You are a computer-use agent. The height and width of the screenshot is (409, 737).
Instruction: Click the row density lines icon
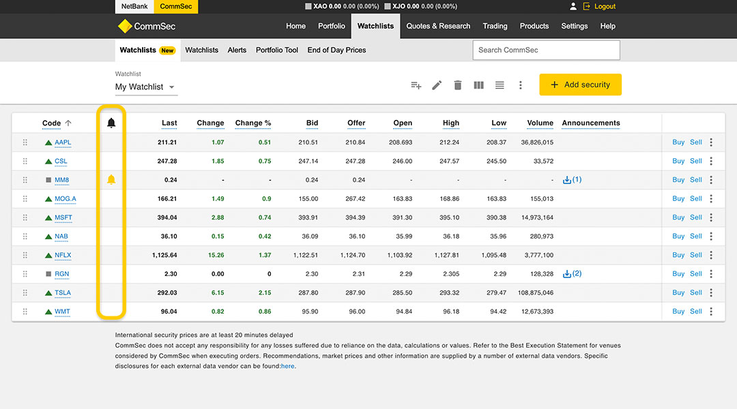pos(500,85)
